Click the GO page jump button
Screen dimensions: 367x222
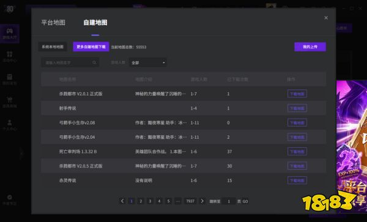[245, 201]
